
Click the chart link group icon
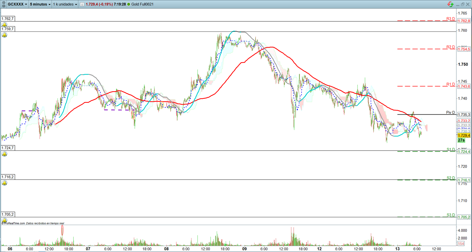click(4, 4)
